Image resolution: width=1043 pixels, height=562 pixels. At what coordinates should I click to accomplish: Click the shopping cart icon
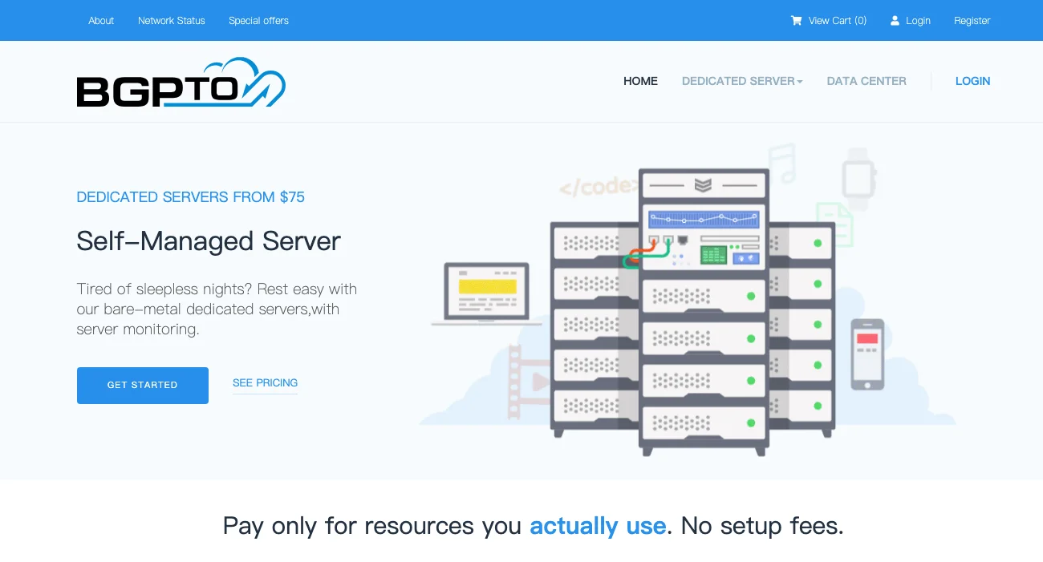pyautogui.click(x=796, y=21)
